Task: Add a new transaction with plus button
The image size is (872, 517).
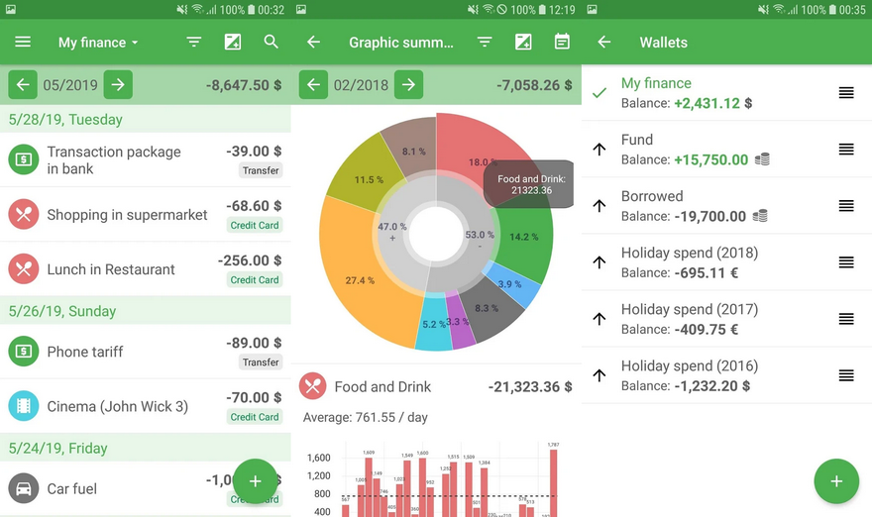Action: tap(255, 481)
